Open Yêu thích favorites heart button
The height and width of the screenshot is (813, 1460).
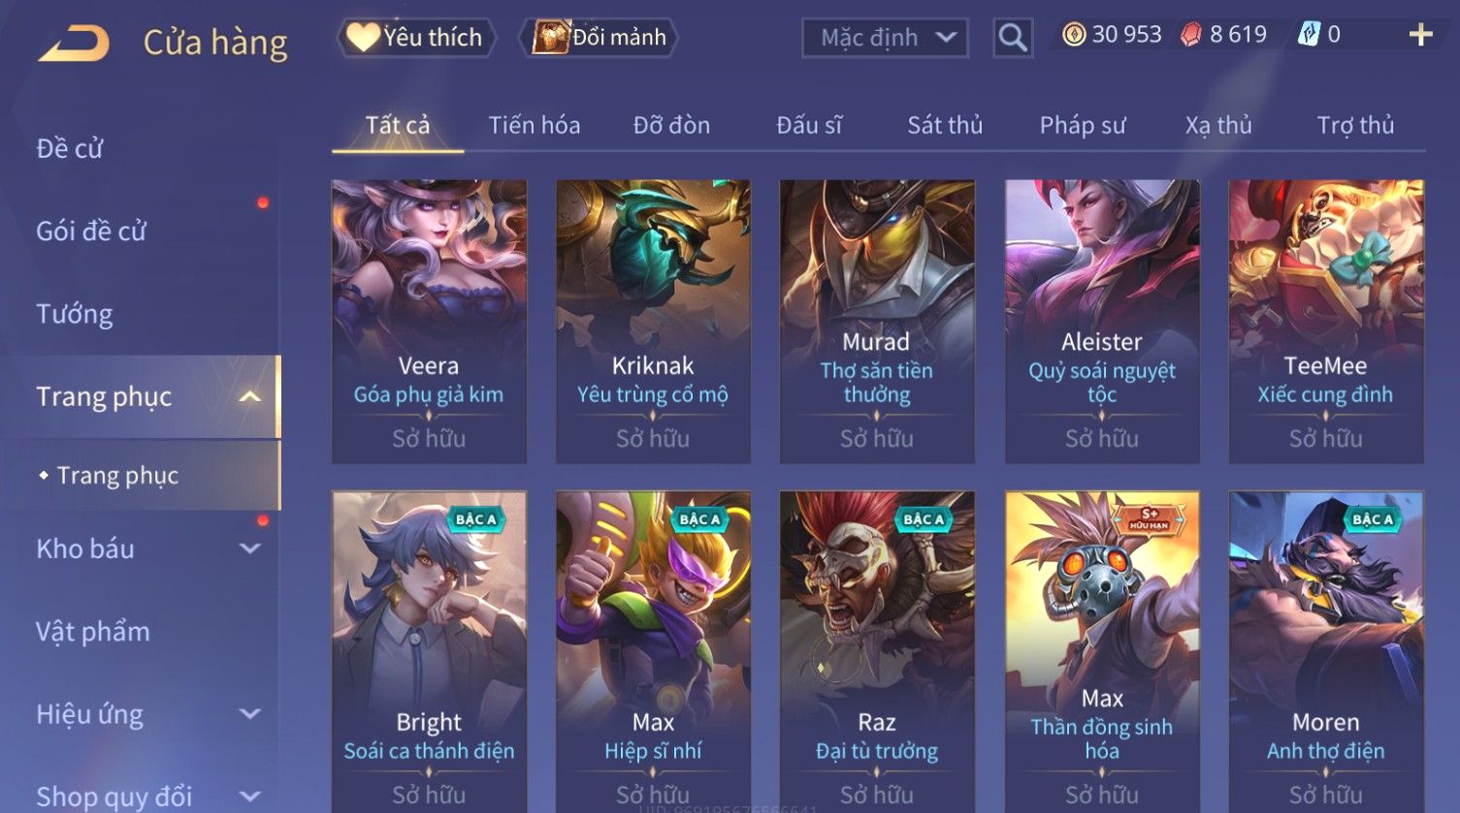[x=416, y=38]
